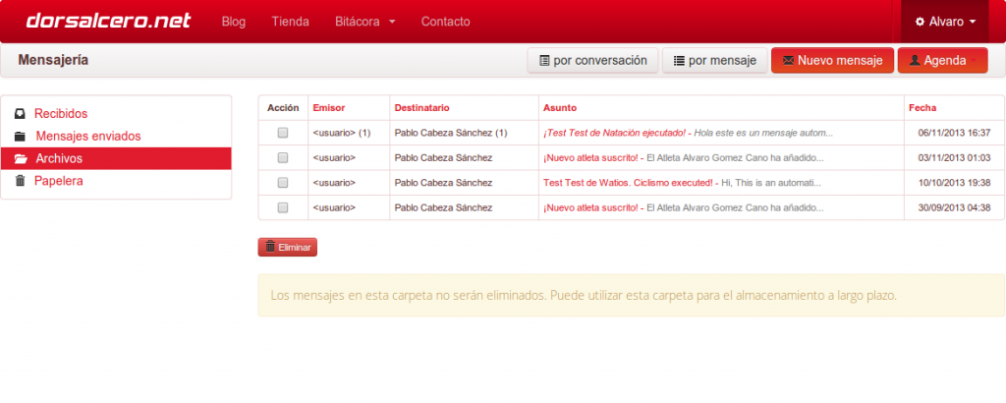
Task: Click the date 10/10/2013 19:38
Action: coord(954,183)
